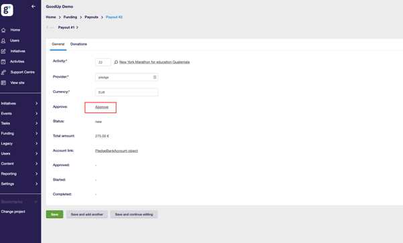Open the Users icon in the top sidebar
403x243 pixels.
coord(3,41)
